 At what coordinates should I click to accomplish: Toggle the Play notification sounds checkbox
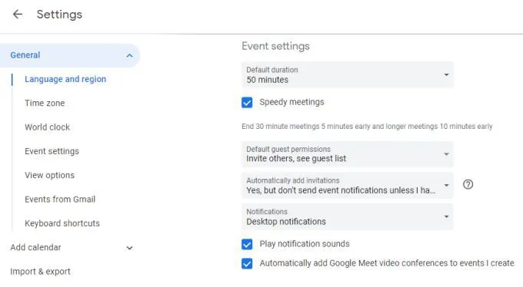click(x=247, y=244)
